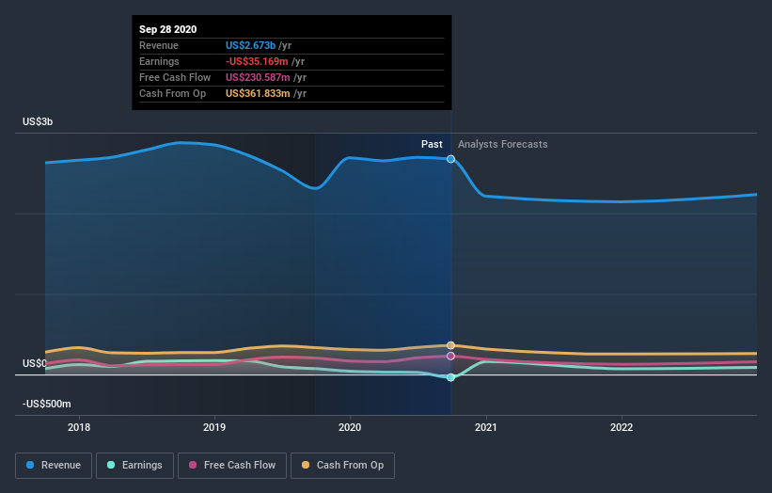Toggle the Free Cash Flow legend button
Viewport: 772px width, 493px height.
232,466
